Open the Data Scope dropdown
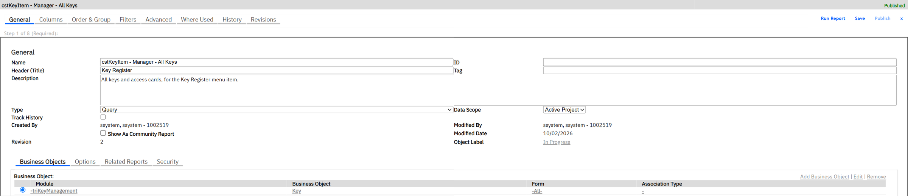The height and width of the screenshot is (196, 908). [564, 110]
